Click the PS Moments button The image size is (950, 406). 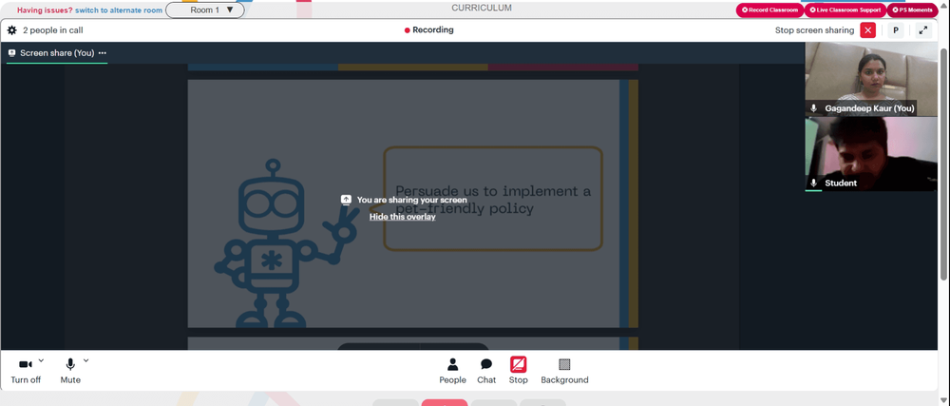point(912,10)
